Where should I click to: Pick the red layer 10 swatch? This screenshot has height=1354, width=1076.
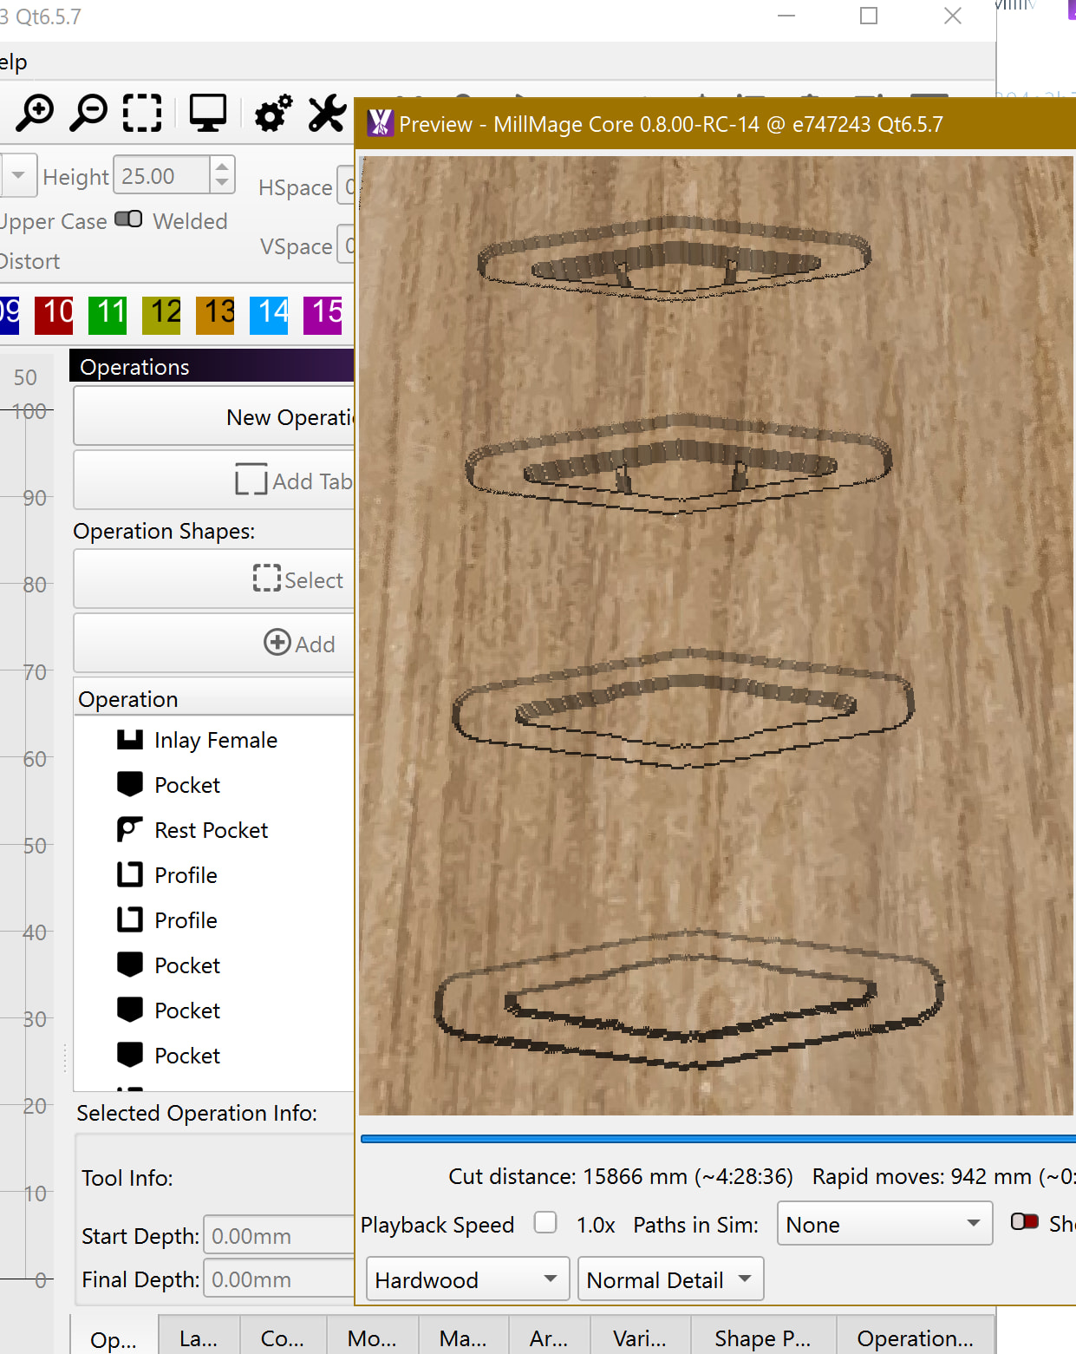pos(54,313)
